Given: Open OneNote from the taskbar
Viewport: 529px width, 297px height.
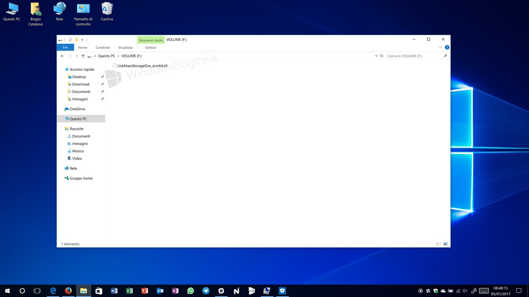Looking at the screenshot, I should pos(175,291).
